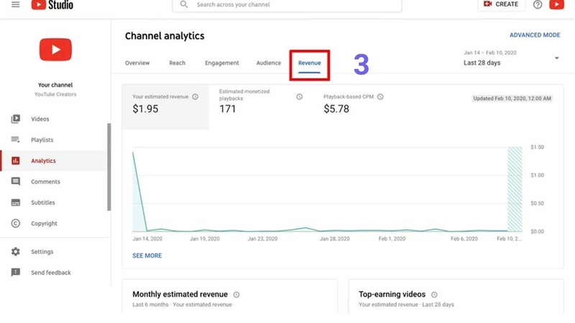Click info icon beside Monthly estimated revenue

click(x=236, y=294)
